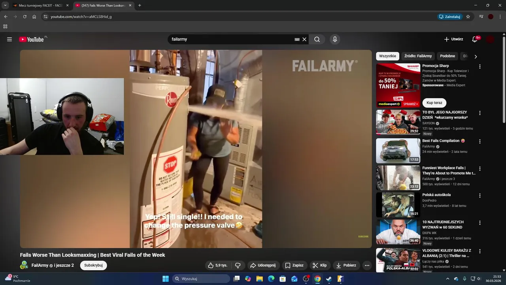Open the Utwórz create menu
The height and width of the screenshot is (285, 506).
453,39
